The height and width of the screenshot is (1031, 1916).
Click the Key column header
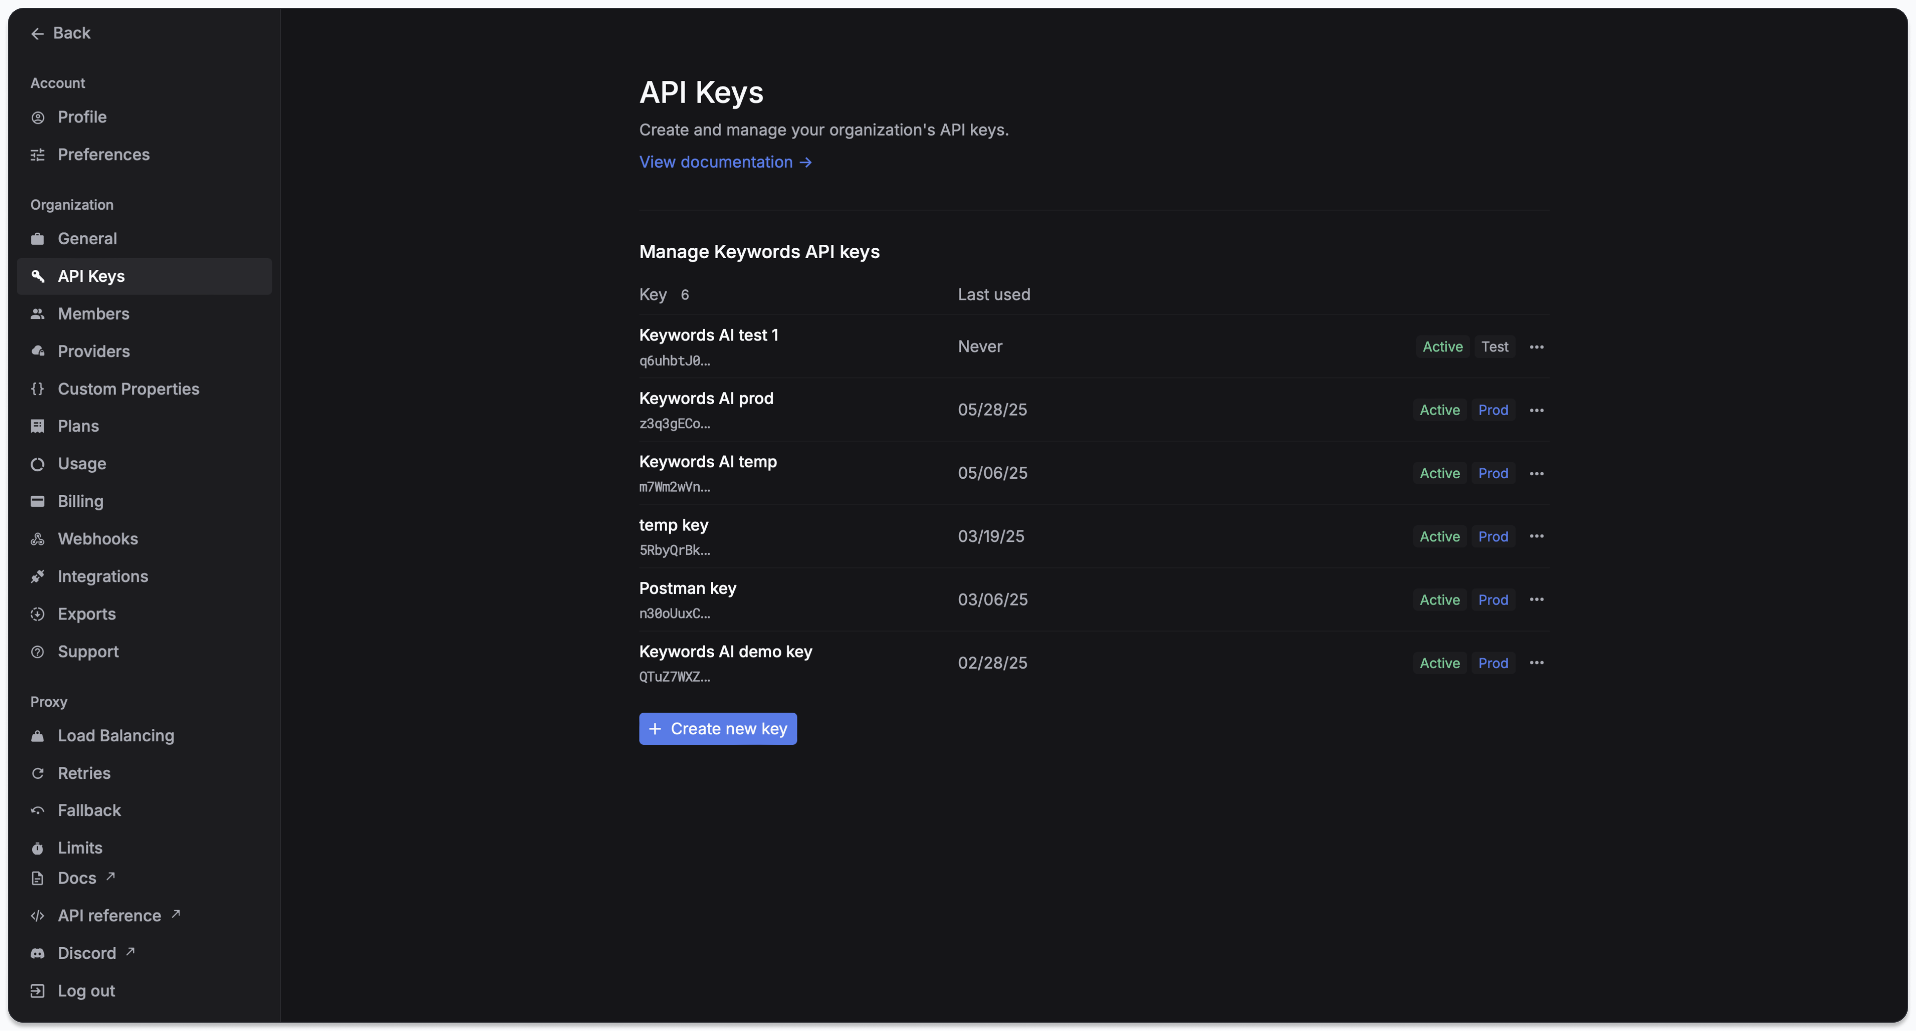[x=653, y=295]
